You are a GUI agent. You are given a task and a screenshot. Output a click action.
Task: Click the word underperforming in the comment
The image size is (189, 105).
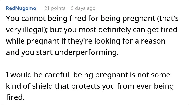[x=87, y=52]
